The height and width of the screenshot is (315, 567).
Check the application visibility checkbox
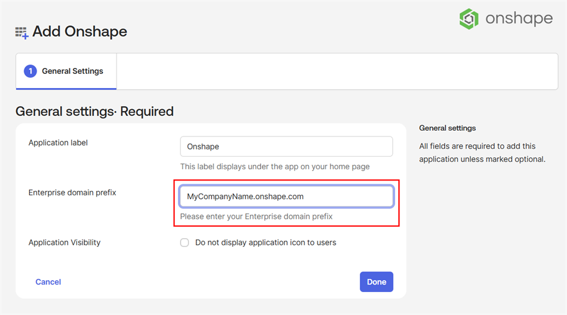[184, 242]
